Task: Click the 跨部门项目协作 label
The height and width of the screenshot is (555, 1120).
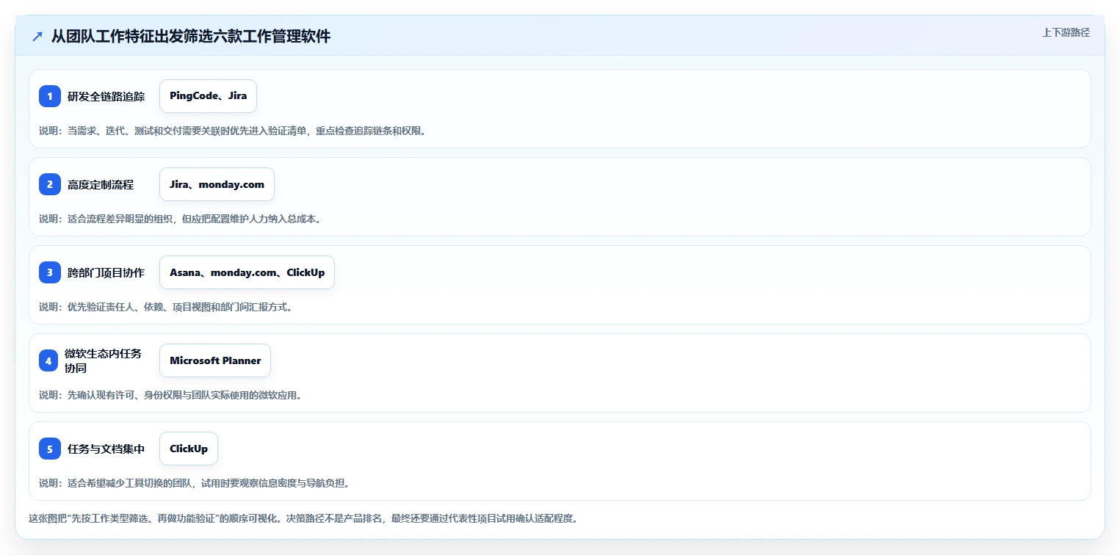Action: 106,272
